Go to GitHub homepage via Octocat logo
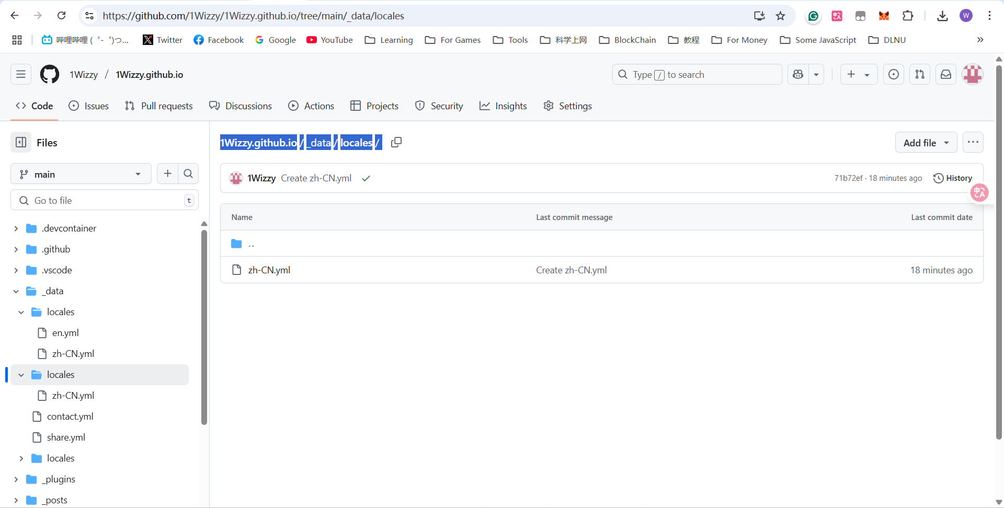The width and height of the screenshot is (1004, 508). pos(50,74)
